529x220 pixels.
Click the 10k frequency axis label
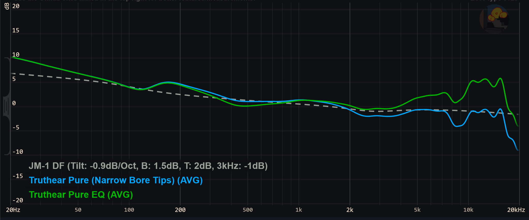[x=468, y=210]
